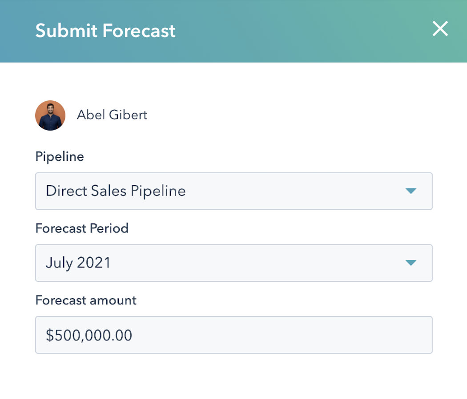Click the "Submit Forecast" dialog title

click(105, 31)
